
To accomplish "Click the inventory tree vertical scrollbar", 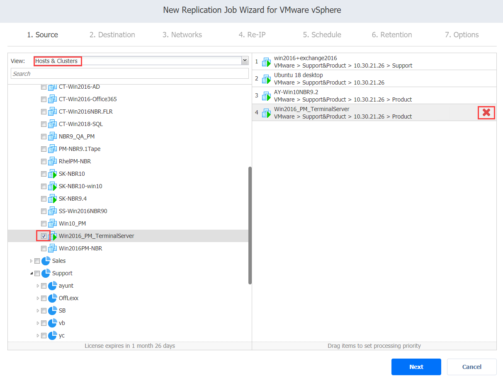I will pyautogui.click(x=250, y=226).
